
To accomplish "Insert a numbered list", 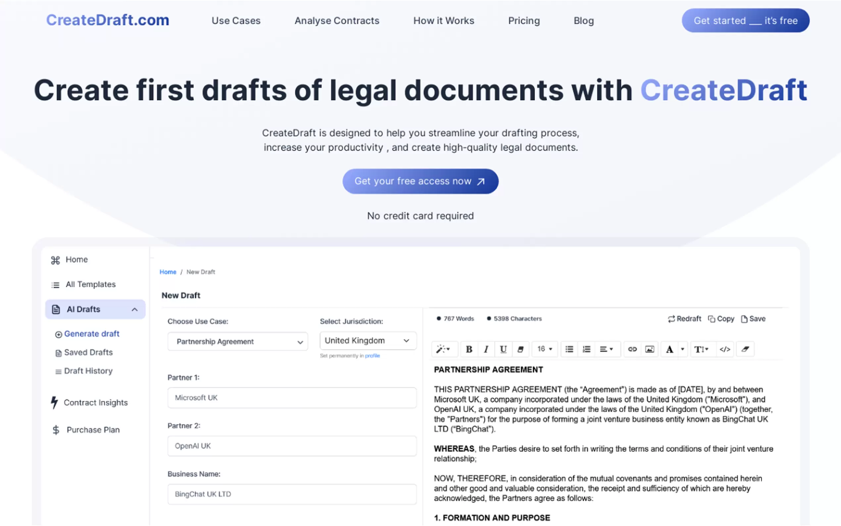I will coord(587,349).
